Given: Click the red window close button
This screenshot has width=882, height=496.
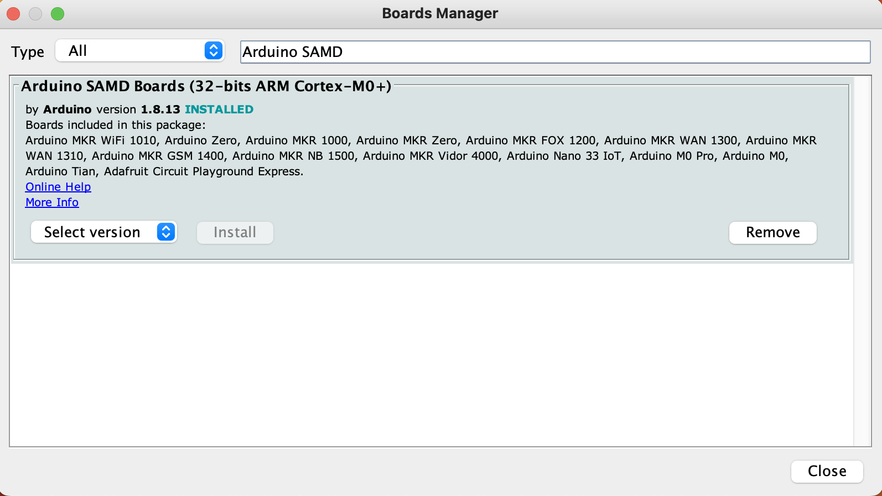Looking at the screenshot, I should tap(13, 14).
